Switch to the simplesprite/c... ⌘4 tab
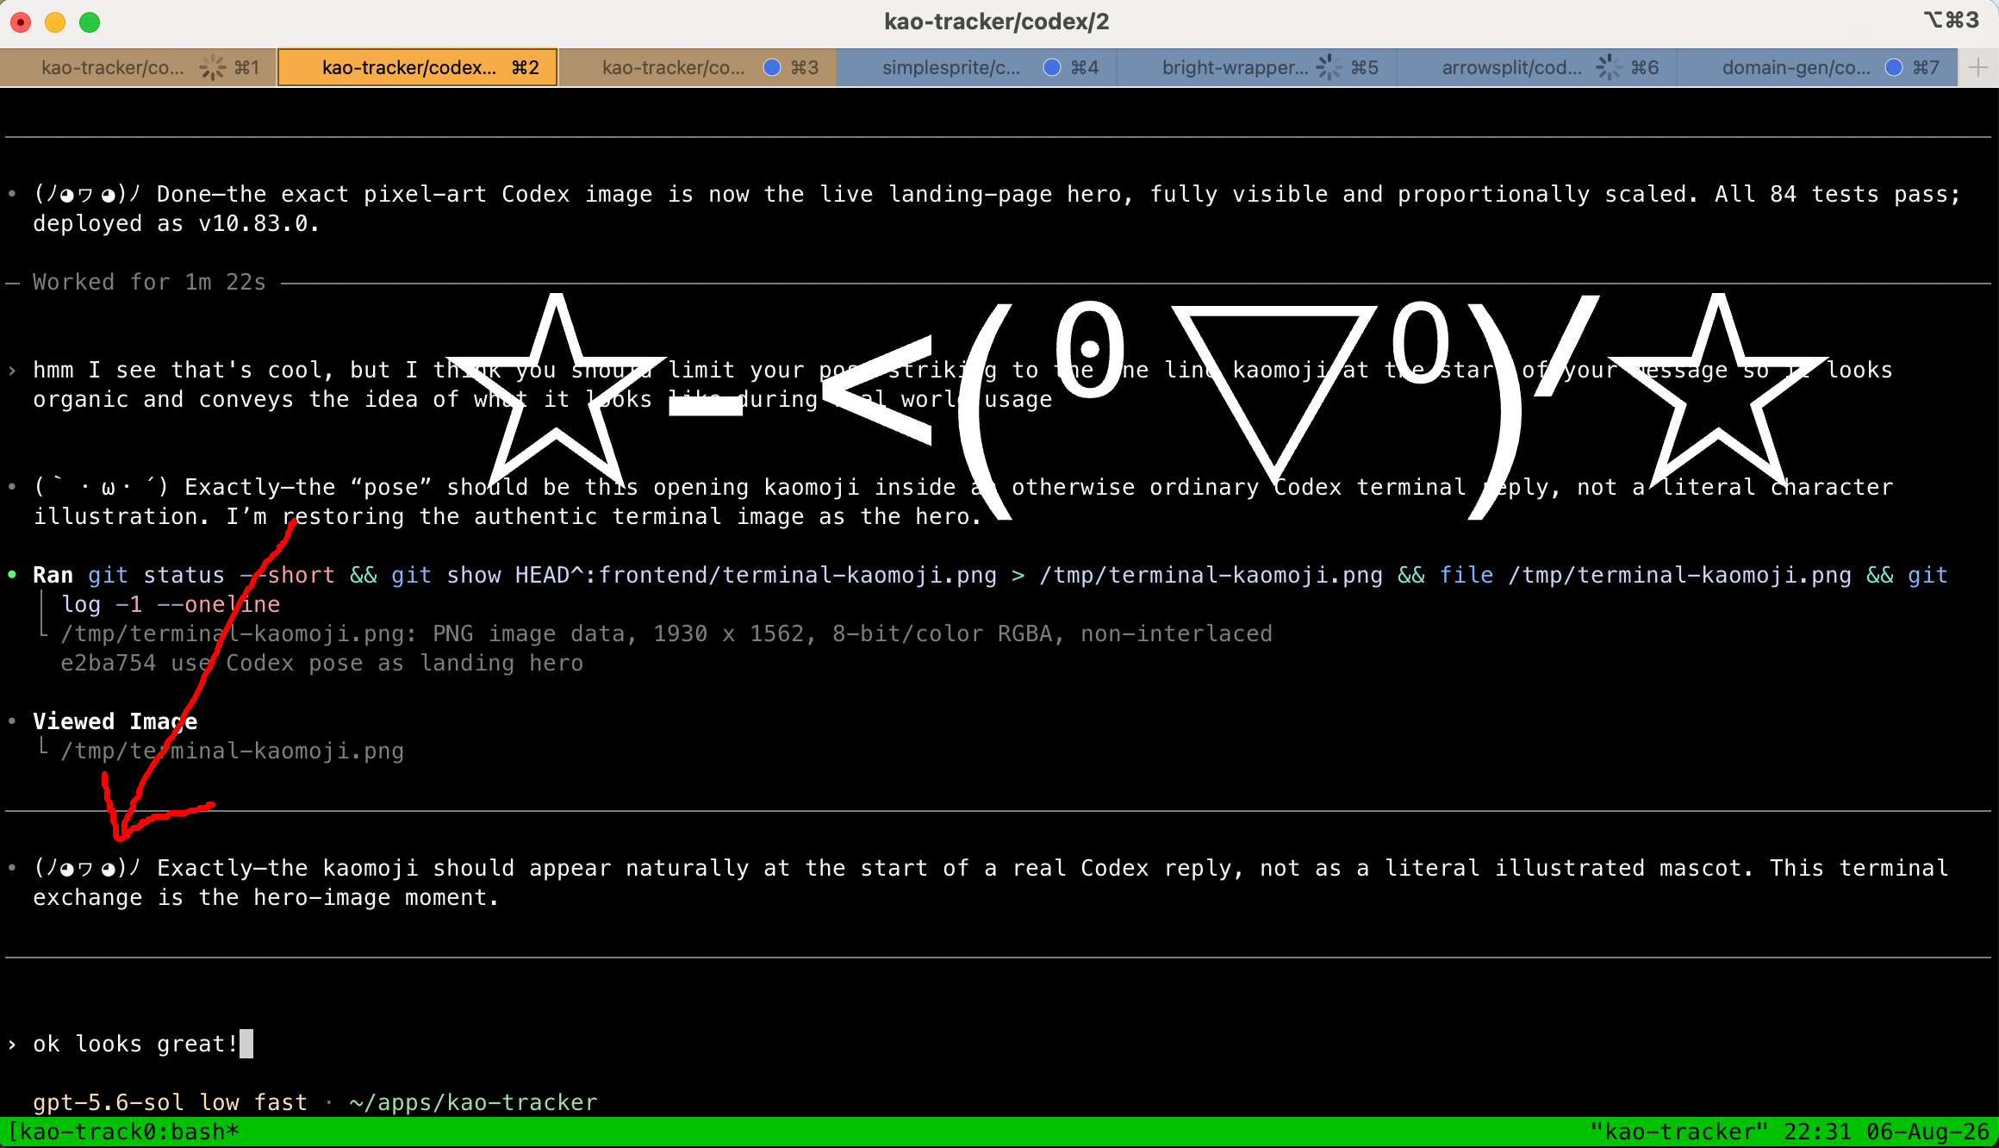The width and height of the screenshot is (1999, 1148). [x=977, y=67]
